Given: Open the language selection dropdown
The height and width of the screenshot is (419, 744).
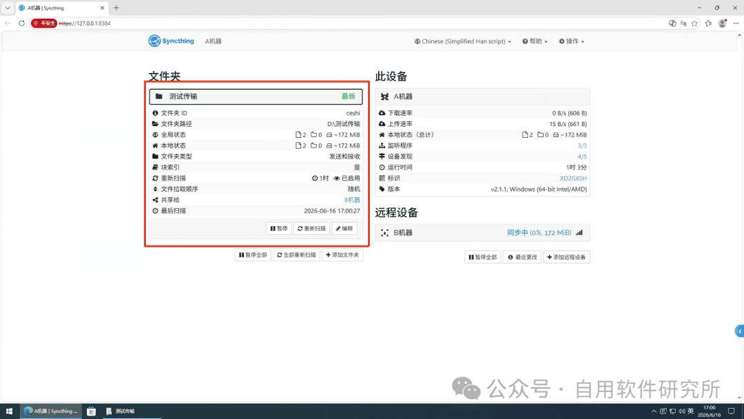Looking at the screenshot, I should pos(463,41).
